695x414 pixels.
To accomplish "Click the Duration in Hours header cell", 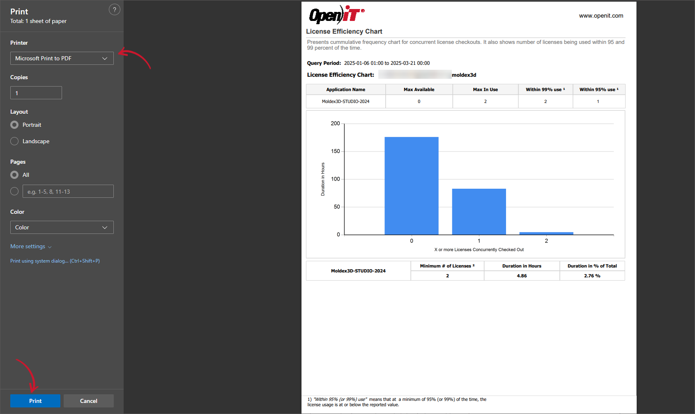I will (522, 266).
